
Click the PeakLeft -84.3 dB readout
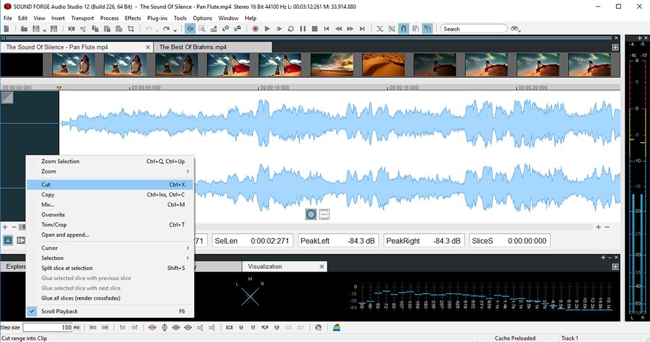pyautogui.click(x=338, y=241)
